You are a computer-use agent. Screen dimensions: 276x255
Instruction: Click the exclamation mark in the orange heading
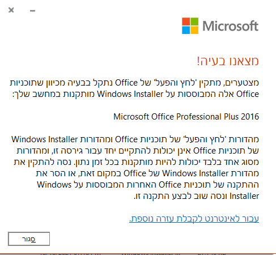(198, 61)
